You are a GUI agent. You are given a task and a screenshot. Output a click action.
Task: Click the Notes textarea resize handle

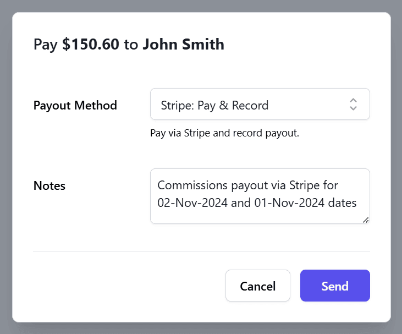tap(366, 220)
